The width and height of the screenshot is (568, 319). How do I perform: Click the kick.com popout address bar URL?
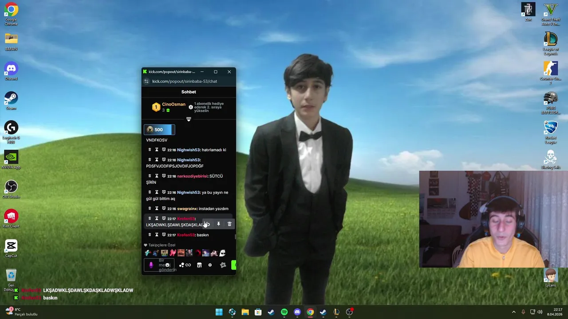pos(185,82)
